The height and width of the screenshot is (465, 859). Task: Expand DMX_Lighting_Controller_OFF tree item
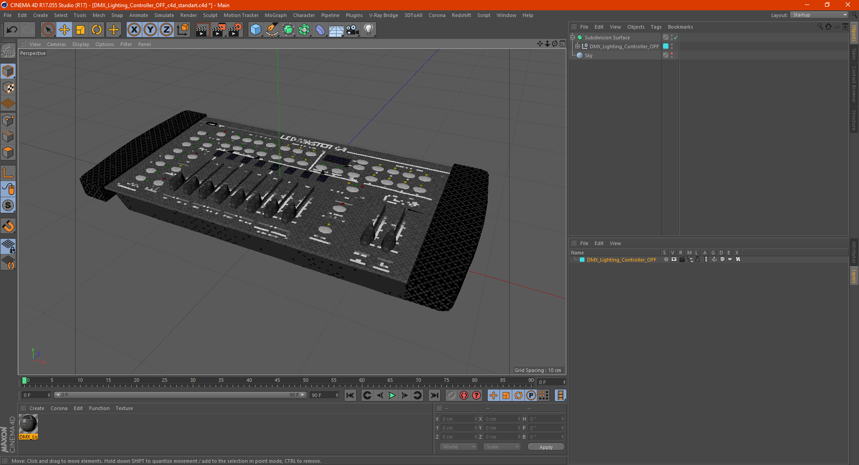click(578, 46)
